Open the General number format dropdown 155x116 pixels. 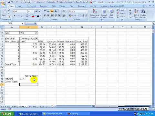pos(87,11)
